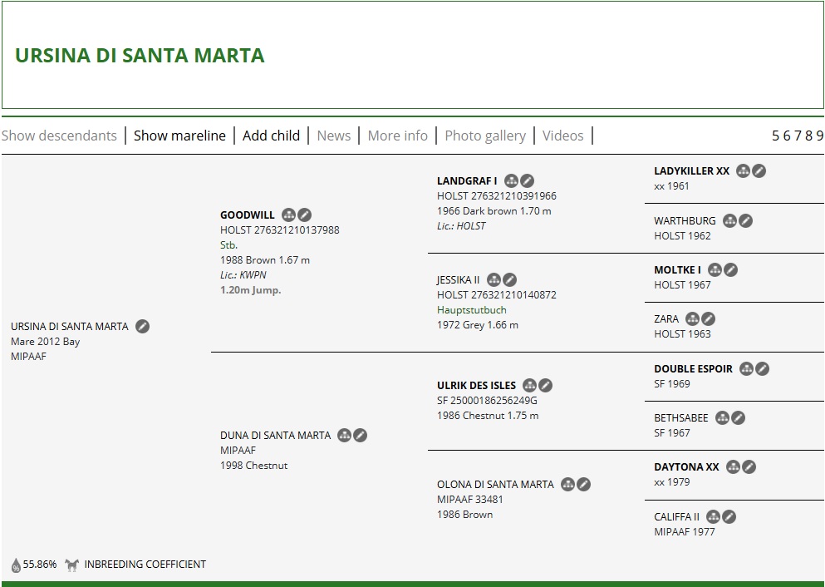Open pedigree icon next to GOODWILL
Viewport: 825px width, 587px height.
[x=288, y=215]
